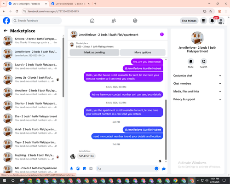Open the Home feed icon

click(x=92, y=21)
